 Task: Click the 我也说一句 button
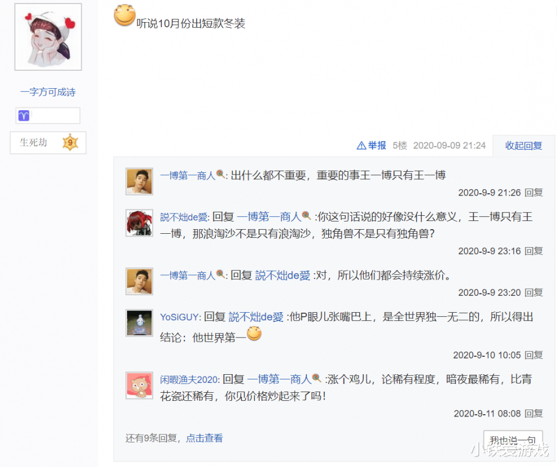point(513,440)
